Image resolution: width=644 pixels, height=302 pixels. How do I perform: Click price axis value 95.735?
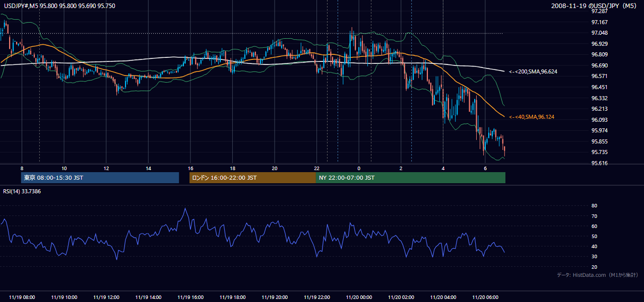(x=599, y=152)
